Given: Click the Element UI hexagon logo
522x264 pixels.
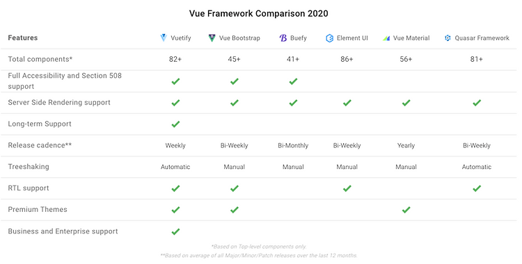Looking at the screenshot, I should click(x=329, y=38).
